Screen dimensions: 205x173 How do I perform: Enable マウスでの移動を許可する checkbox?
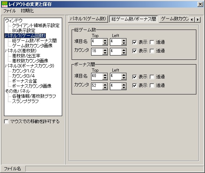(x=6, y=121)
